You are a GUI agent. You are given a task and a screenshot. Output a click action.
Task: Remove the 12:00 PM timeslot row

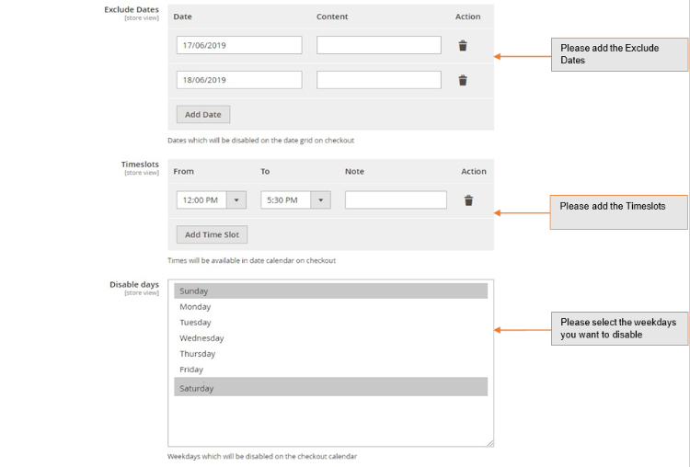pyautogui.click(x=468, y=200)
